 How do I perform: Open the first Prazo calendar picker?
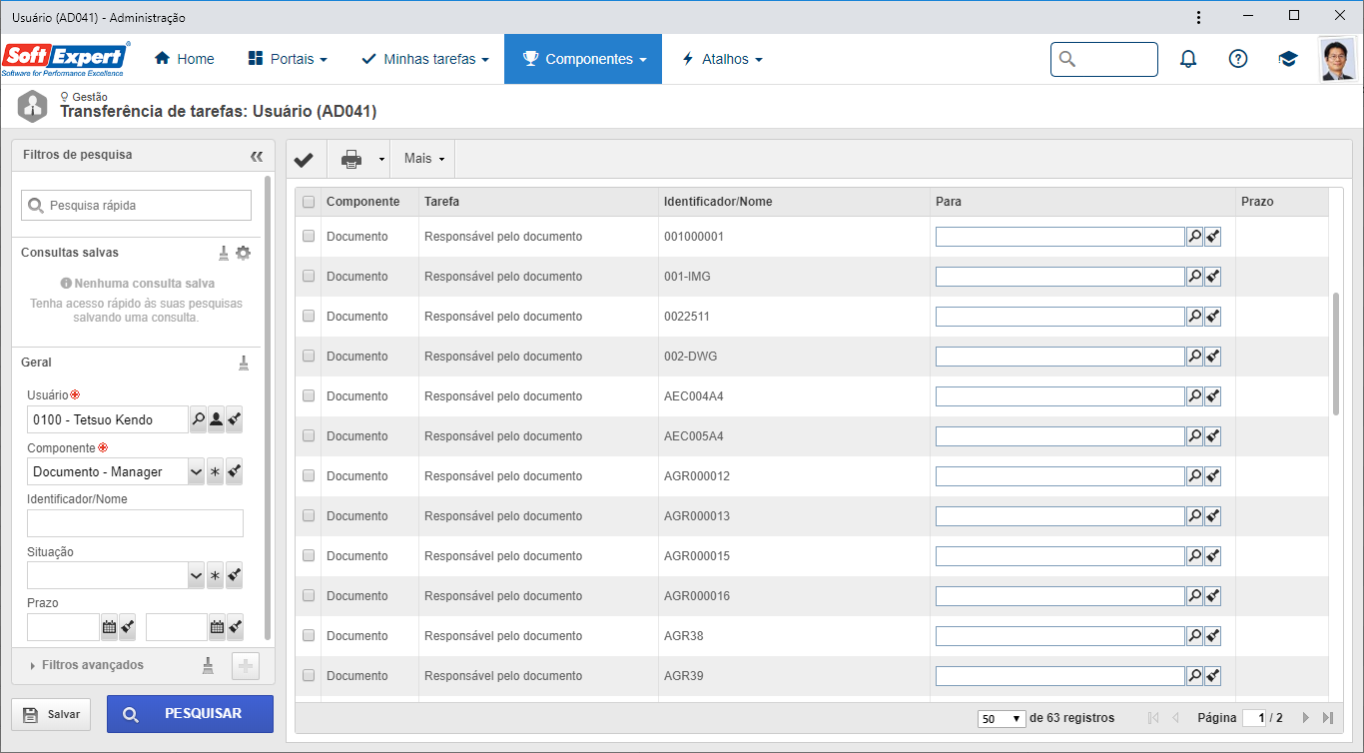point(109,627)
